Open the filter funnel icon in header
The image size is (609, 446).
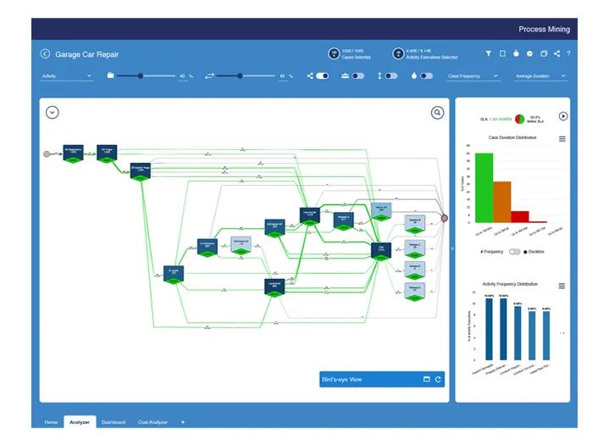pyautogui.click(x=488, y=53)
